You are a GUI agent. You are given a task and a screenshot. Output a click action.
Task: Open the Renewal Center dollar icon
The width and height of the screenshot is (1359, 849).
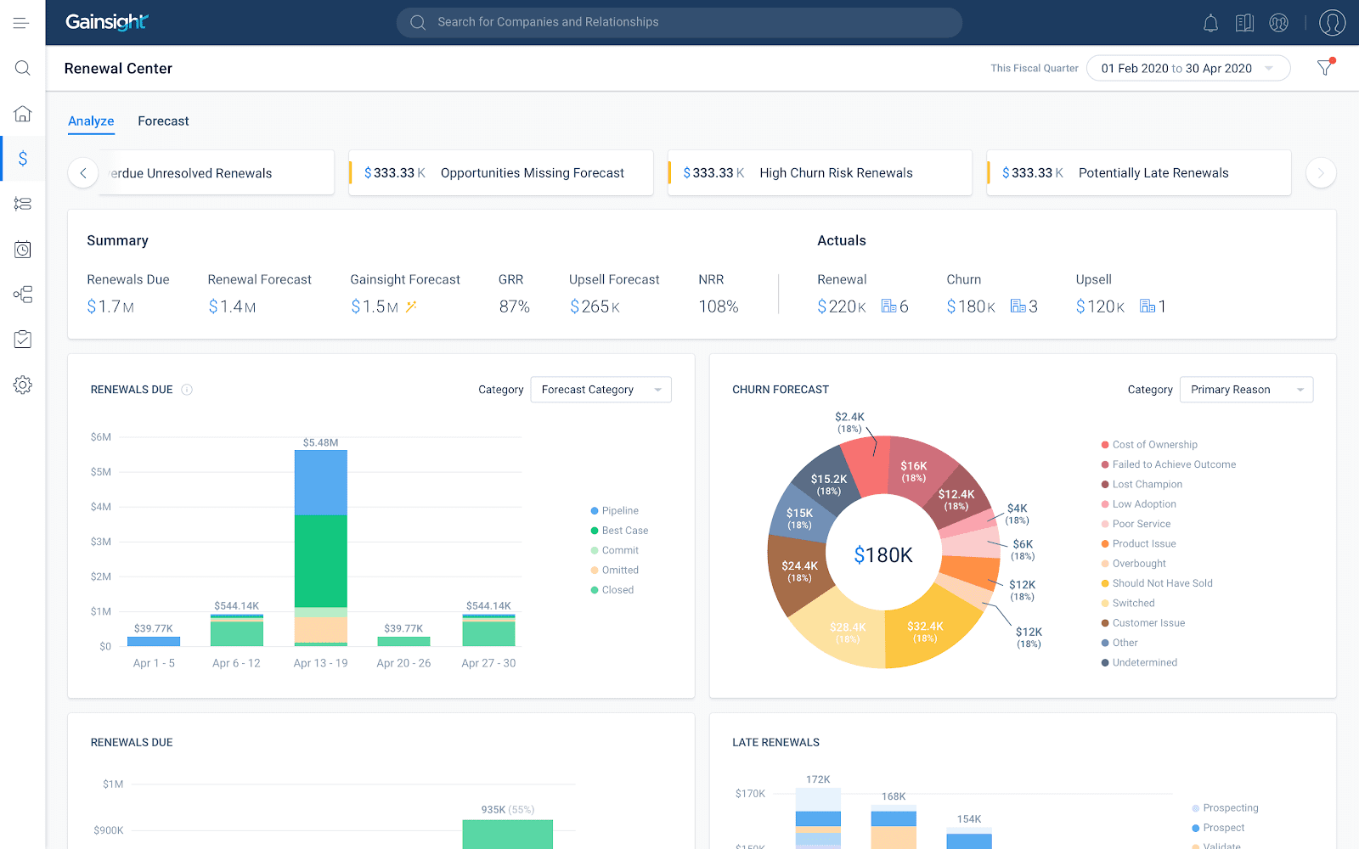23,159
